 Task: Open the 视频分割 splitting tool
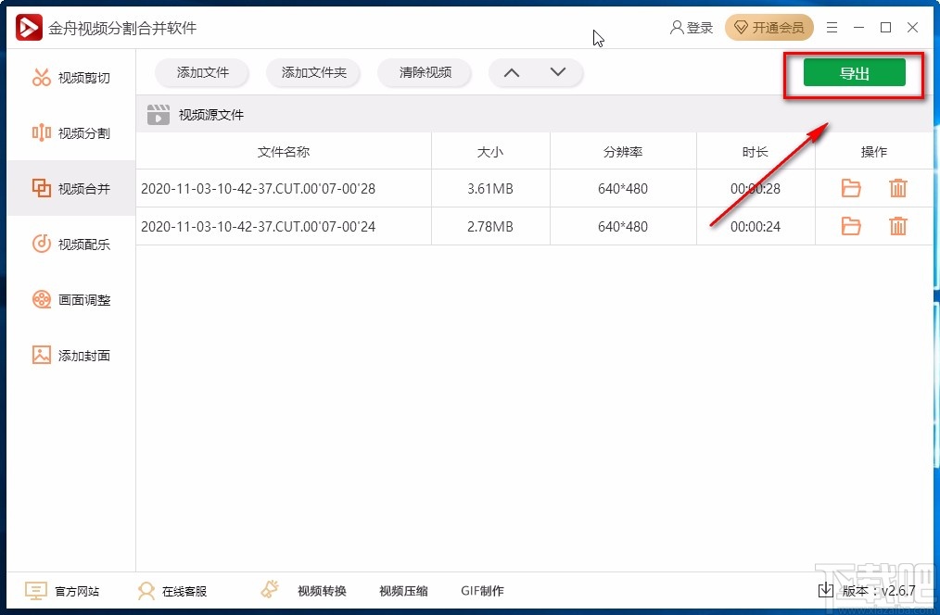pos(70,132)
